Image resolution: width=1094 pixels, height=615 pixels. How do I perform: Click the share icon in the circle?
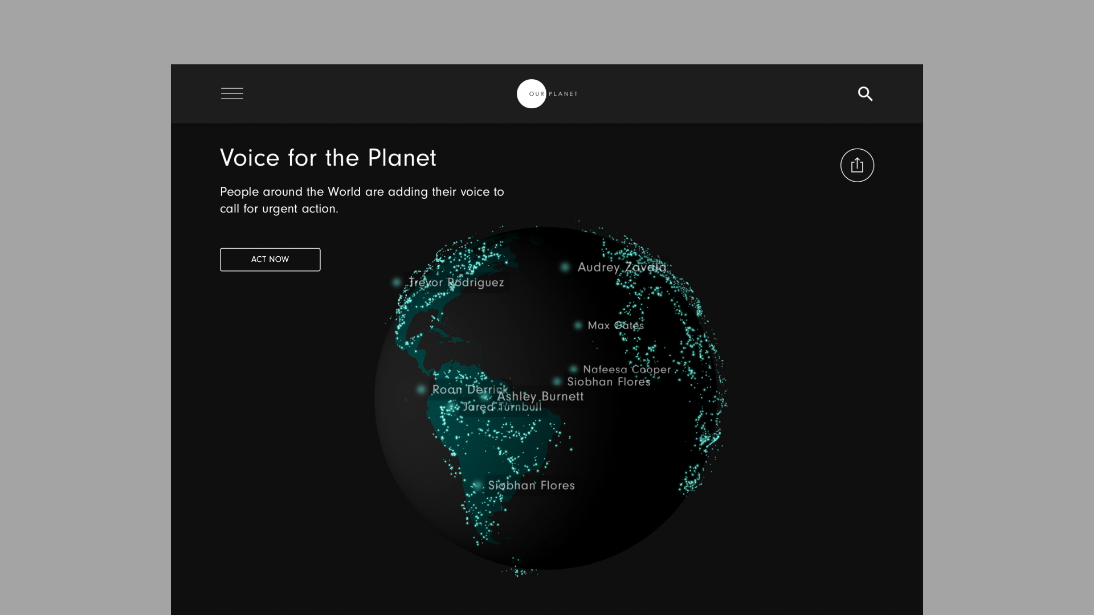(x=857, y=165)
